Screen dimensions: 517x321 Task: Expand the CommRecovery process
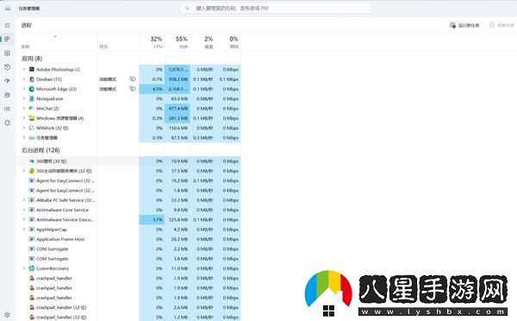(x=24, y=268)
